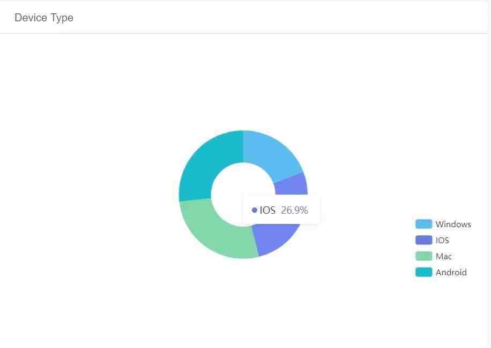This screenshot has width=491, height=348.
Task: Click the Device Type card header bar
Action: click(x=243, y=18)
